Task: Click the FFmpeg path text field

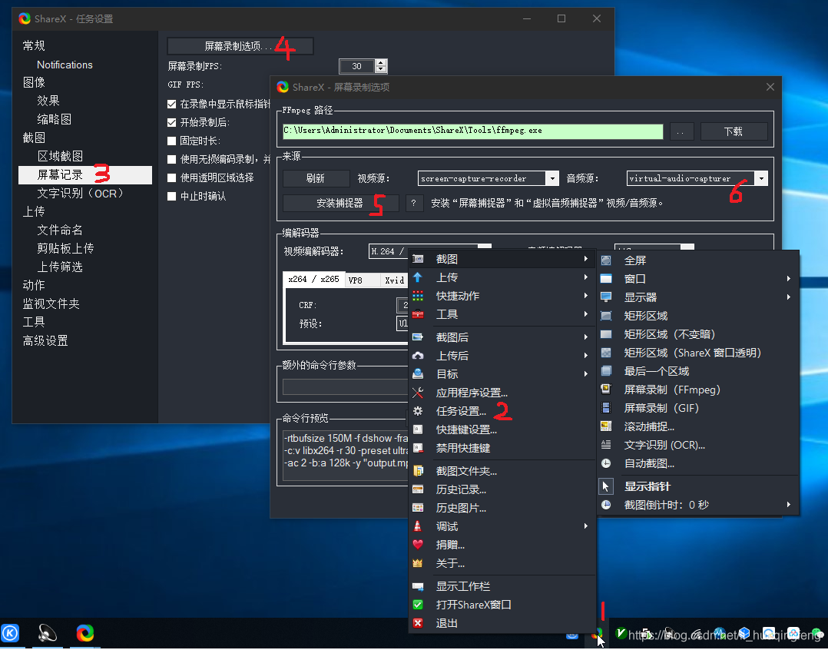Action: pyautogui.click(x=472, y=131)
